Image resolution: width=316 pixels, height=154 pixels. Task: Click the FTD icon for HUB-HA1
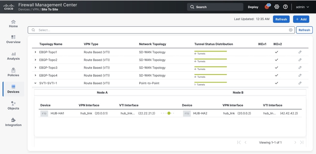[44, 113]
